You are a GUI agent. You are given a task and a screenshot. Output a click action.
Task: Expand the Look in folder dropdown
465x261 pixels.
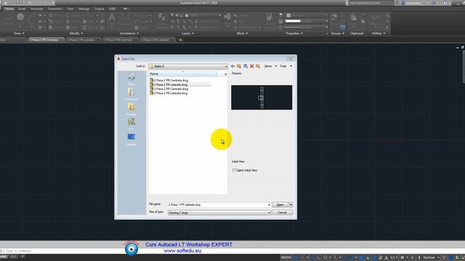[x=226, y=66]
